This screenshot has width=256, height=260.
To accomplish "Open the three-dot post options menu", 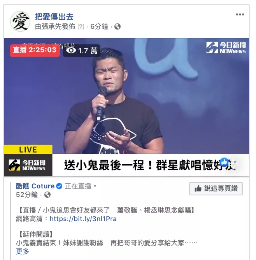I will [x=240, y=14].
